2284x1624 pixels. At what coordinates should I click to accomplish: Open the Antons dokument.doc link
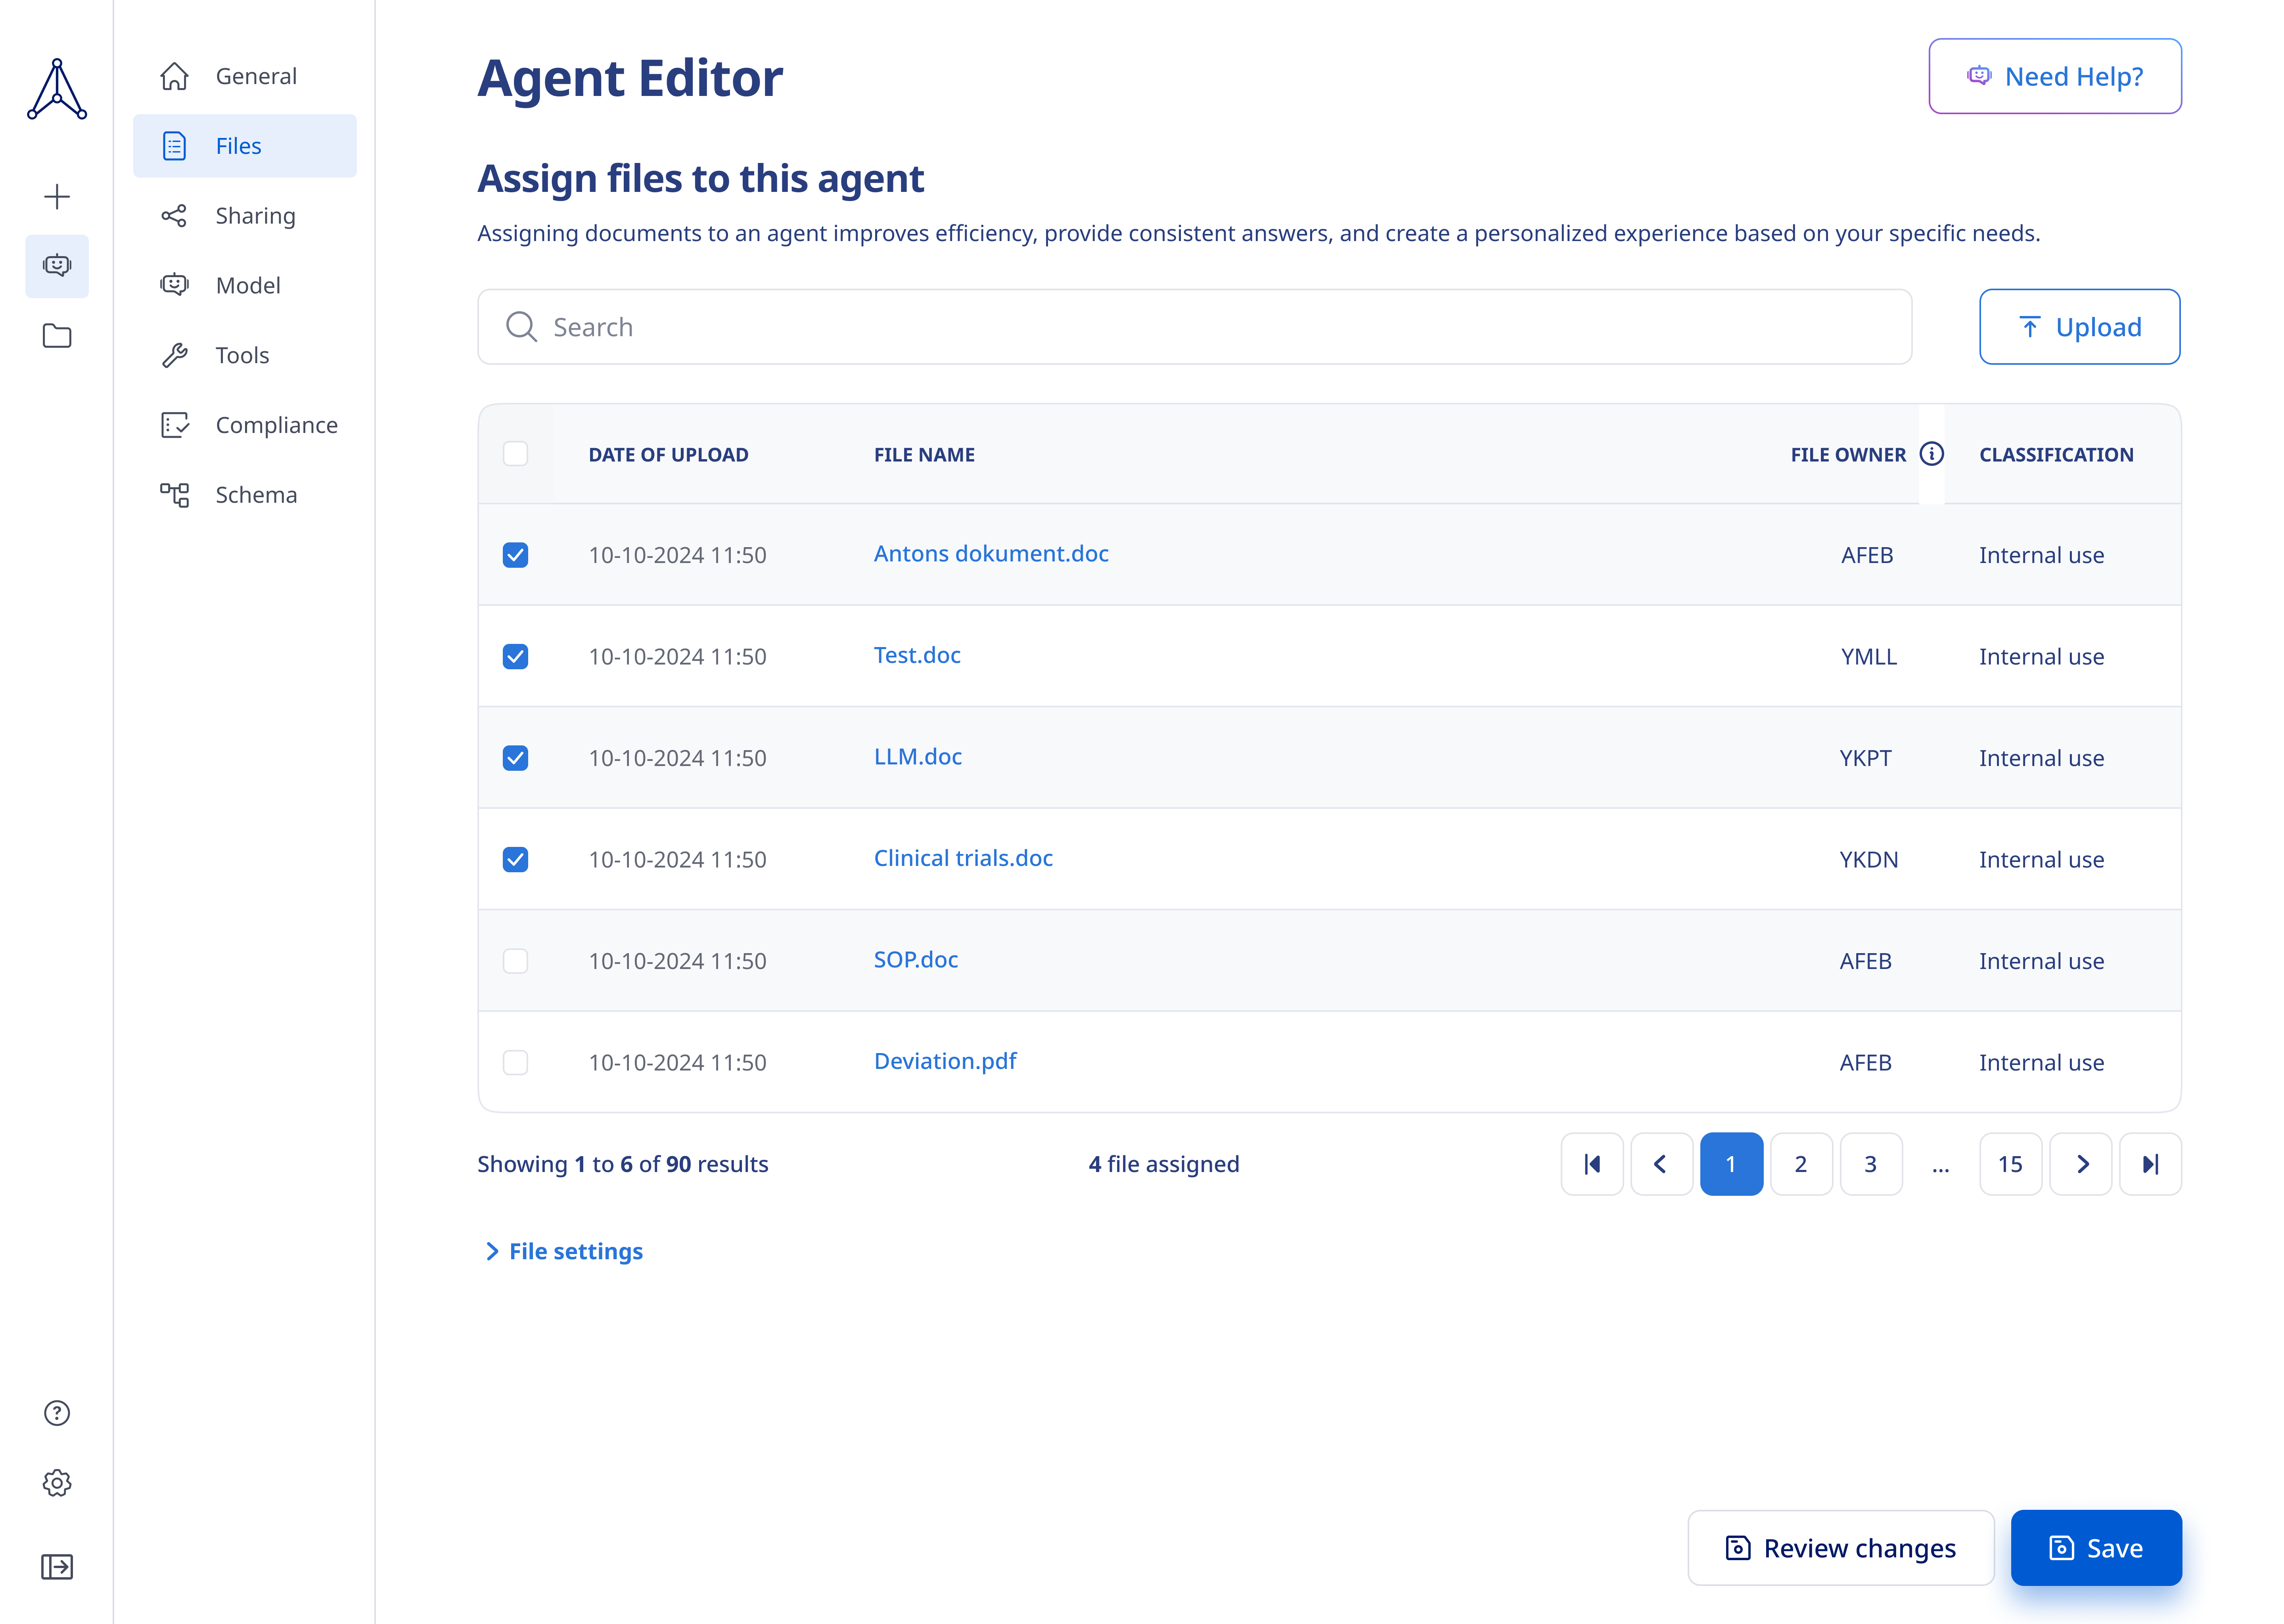(x=991, y=553)
